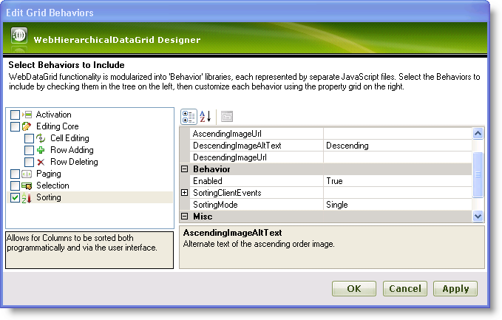Click the Editing Core pencil icon

(x=28, y=126)
